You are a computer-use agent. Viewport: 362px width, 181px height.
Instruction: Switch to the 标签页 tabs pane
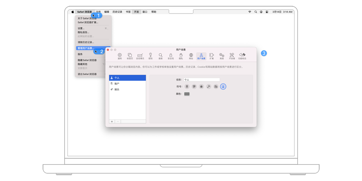(x=130, y=56)
